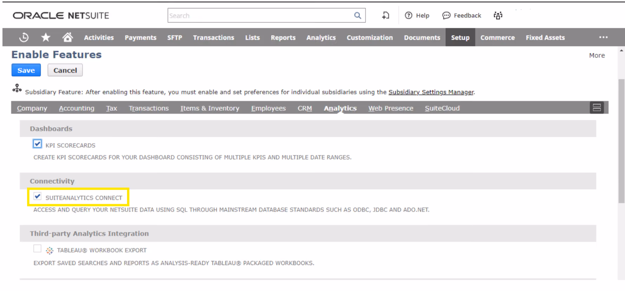The width and height of the screenshot is (625, 291).
Task: Click the KPI SCORECARDS label
Action: 70,145
